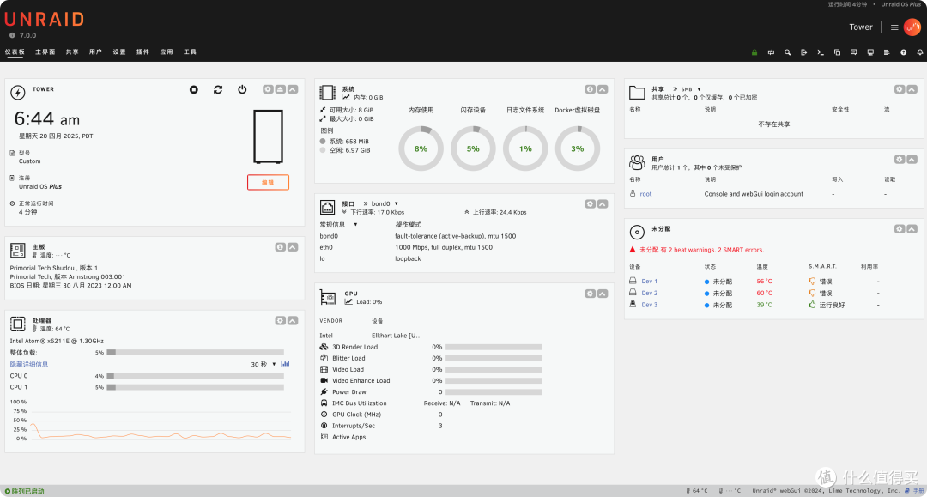927x497 pixels.
Task: Click the 整体负载 5% load bar
Action: [195, 353]
